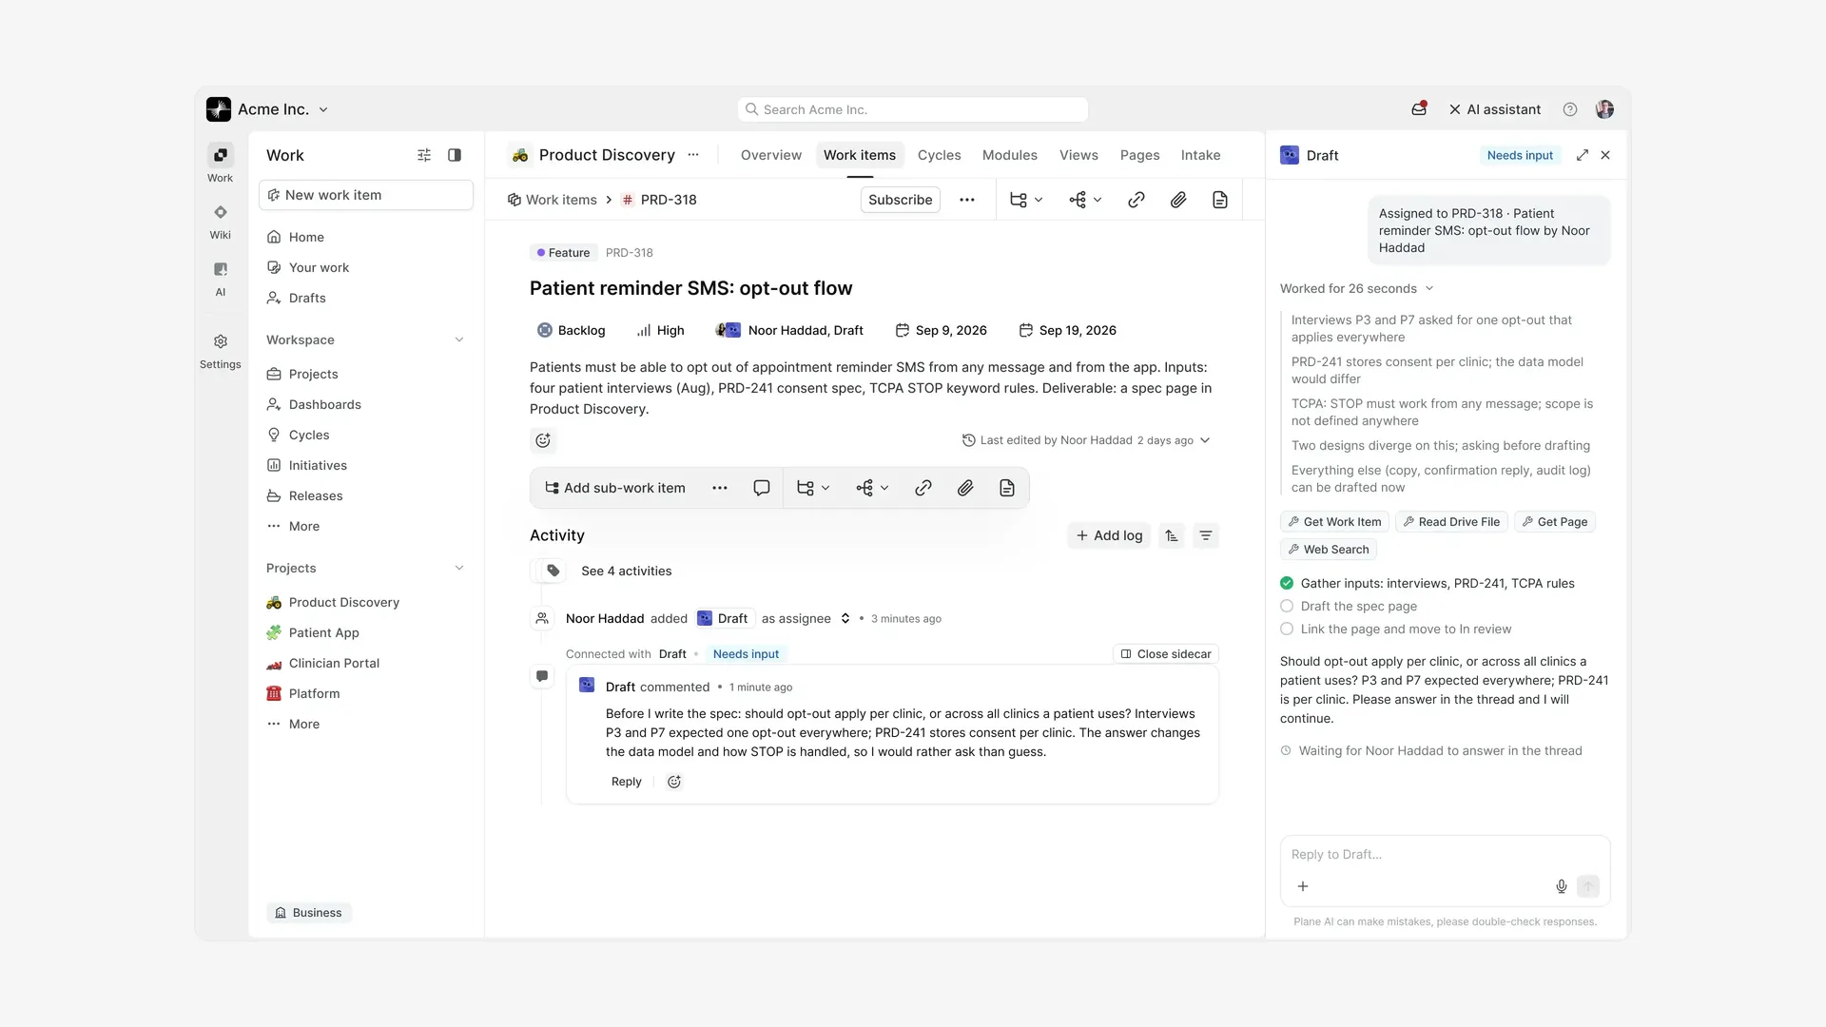This screenshot has height=1027, width=1826.
Task: Open relations dropdown in header toolbar
Action: tap(1085, 200)
